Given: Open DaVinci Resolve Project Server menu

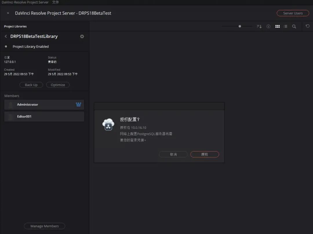Looking at the screenshot, I should [x=25, y=2].
